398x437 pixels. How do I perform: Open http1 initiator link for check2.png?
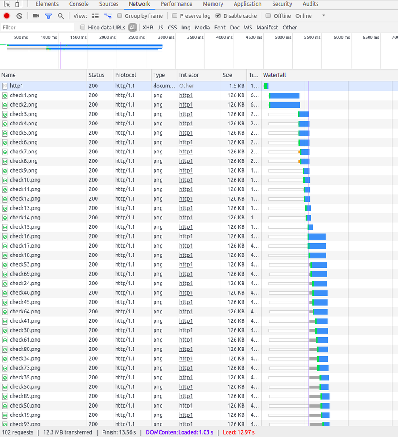186,105
